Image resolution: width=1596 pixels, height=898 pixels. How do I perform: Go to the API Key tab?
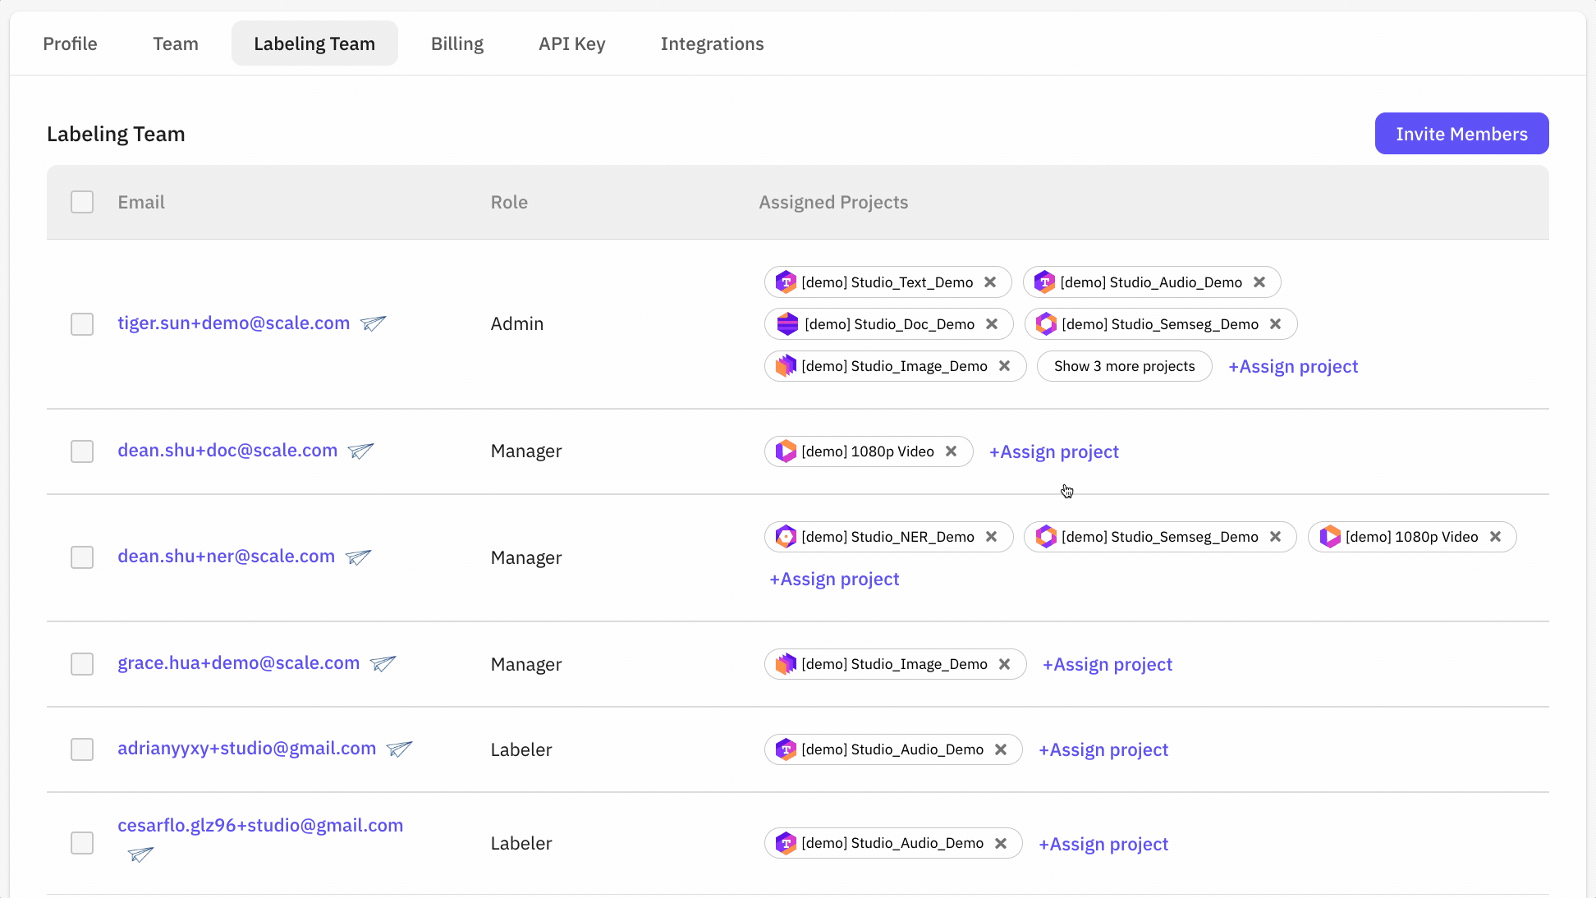click(x=571, y=44)
